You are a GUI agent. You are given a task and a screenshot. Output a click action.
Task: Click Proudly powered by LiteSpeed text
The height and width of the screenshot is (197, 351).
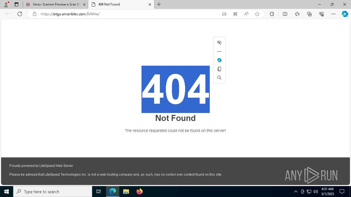[41, 166]
